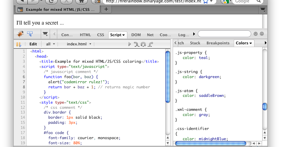Click the browser address bar URL
Viewport: 281px width, 147px height.
point(153,1)
